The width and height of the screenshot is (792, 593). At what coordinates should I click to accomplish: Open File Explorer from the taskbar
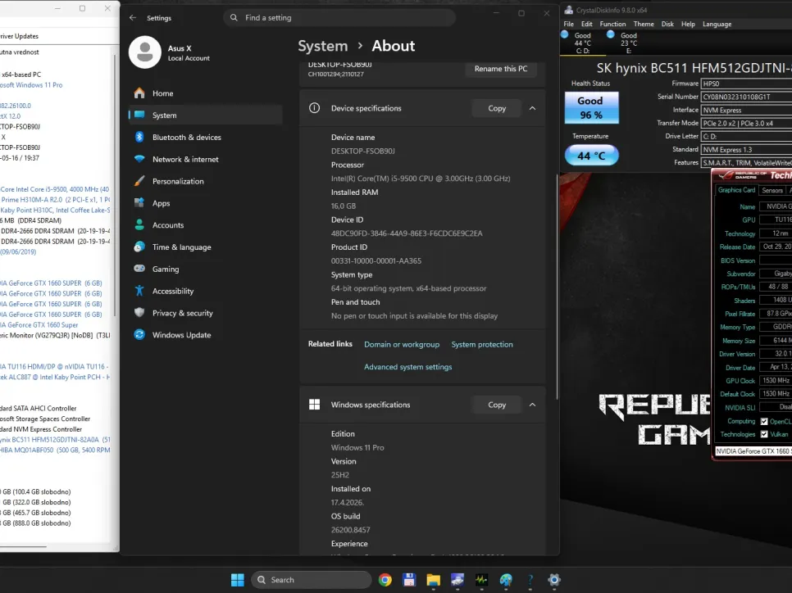point(434,580)
